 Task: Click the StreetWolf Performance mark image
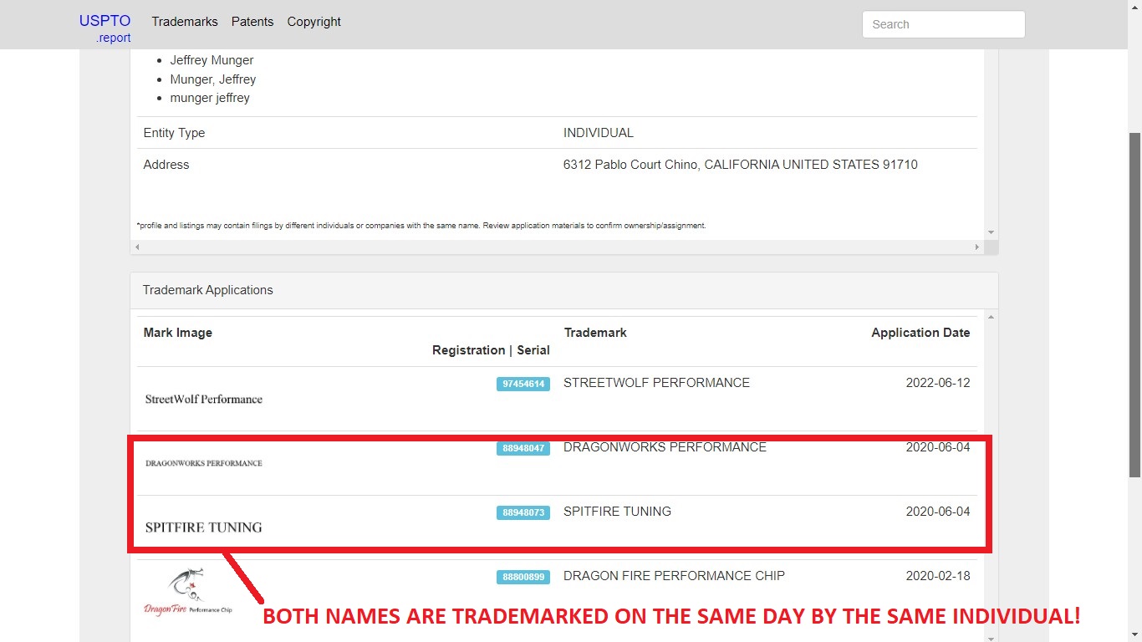204,400
